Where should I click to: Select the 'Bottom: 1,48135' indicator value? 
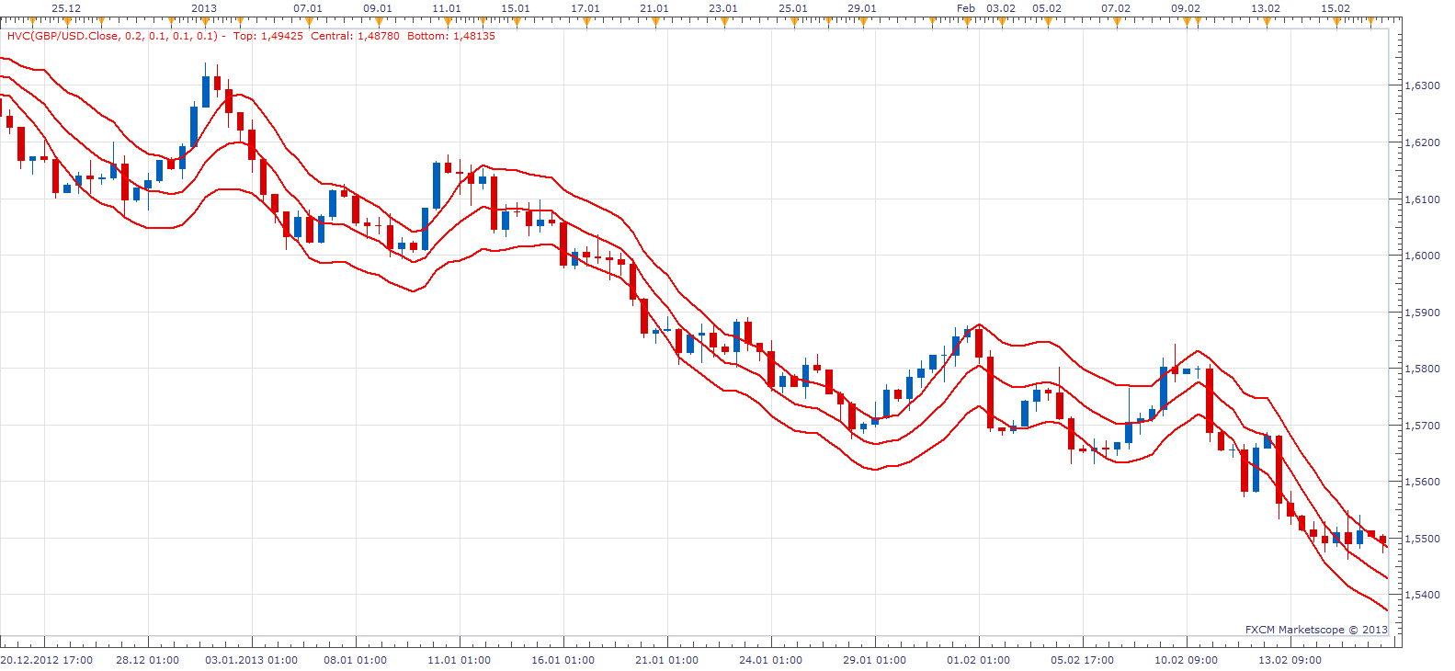click(x=450, y=36)
